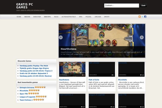Viewport: 162px width, 108px height.
Task: Open Gratis tot 28 oktober: Bejeweled 3
Action: coord(34,73)
